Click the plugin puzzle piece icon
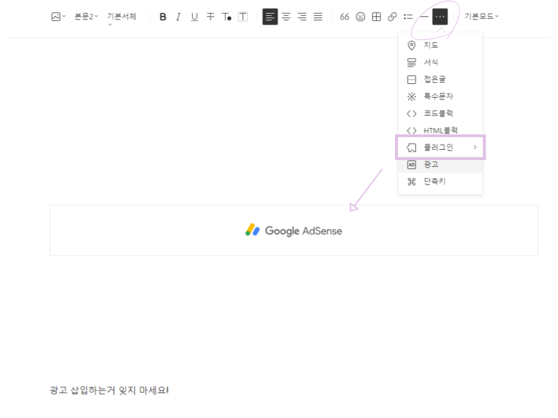The height and width of the screenshot is (418, 558). coord(411,147)
